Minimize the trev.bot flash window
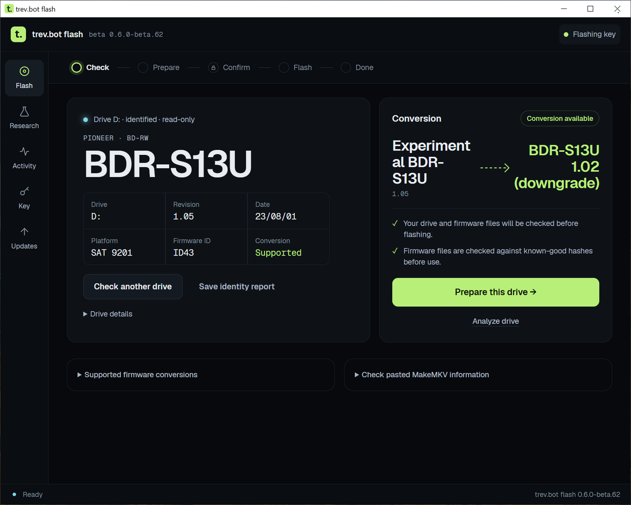Viewport: 631px width, 505px height. point(564,9)
